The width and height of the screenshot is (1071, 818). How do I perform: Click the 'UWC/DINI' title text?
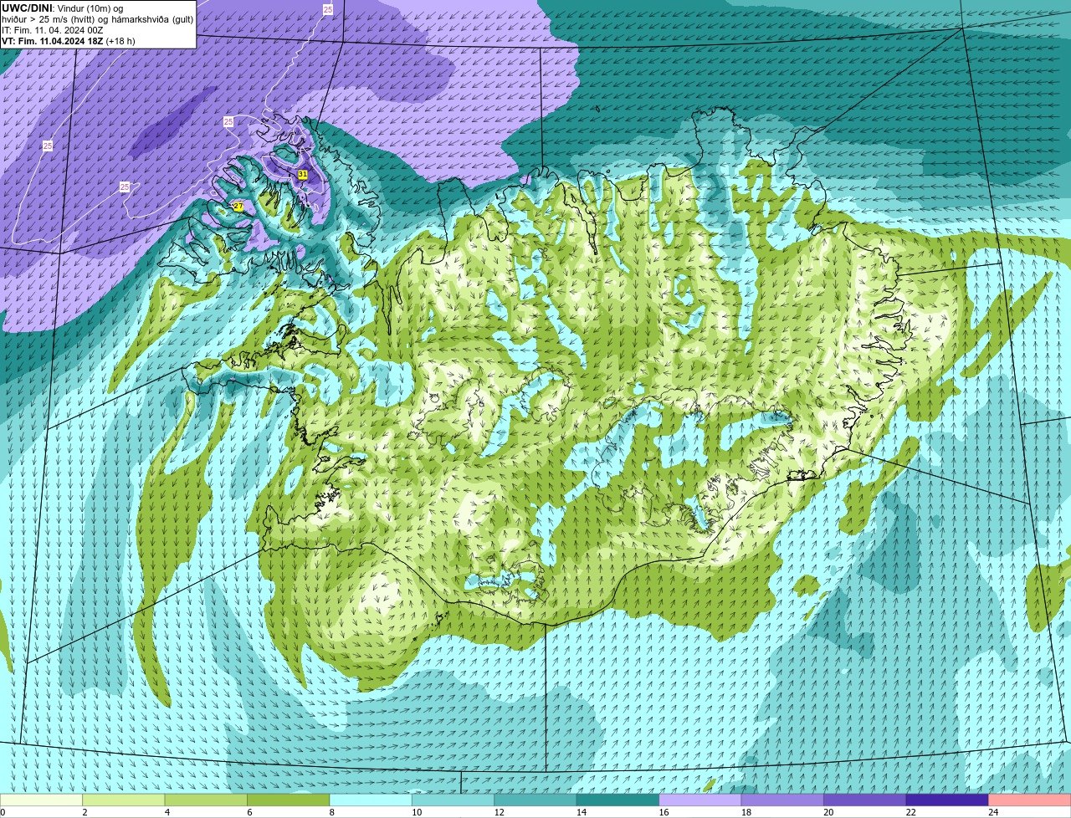pos(28,8)
